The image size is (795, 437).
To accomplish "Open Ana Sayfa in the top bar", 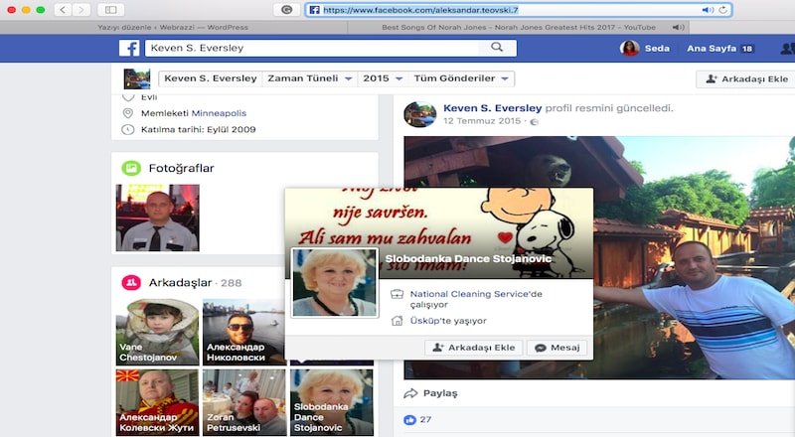I will pyautogui.click(x=719, y=48).
